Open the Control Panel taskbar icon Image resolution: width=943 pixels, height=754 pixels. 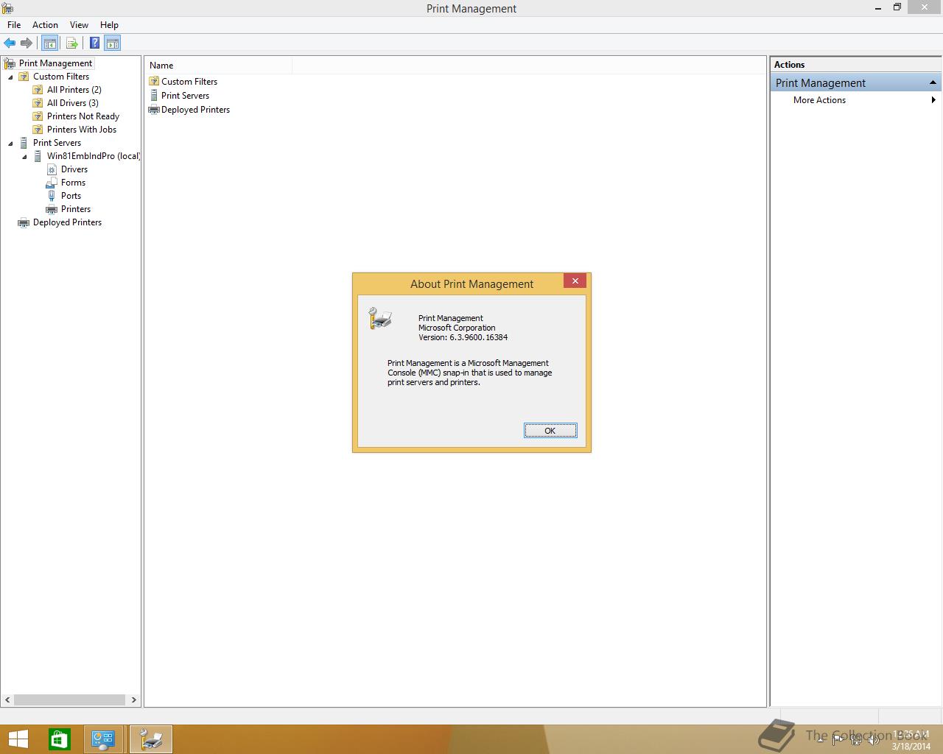(x=103, y=739)
